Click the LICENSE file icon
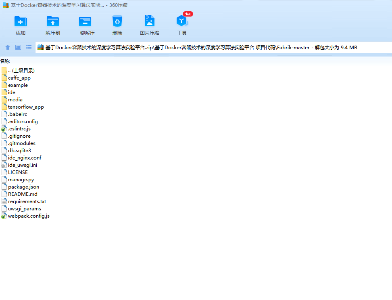The height and width of the screenshot is (300, 392). point(4,172)
